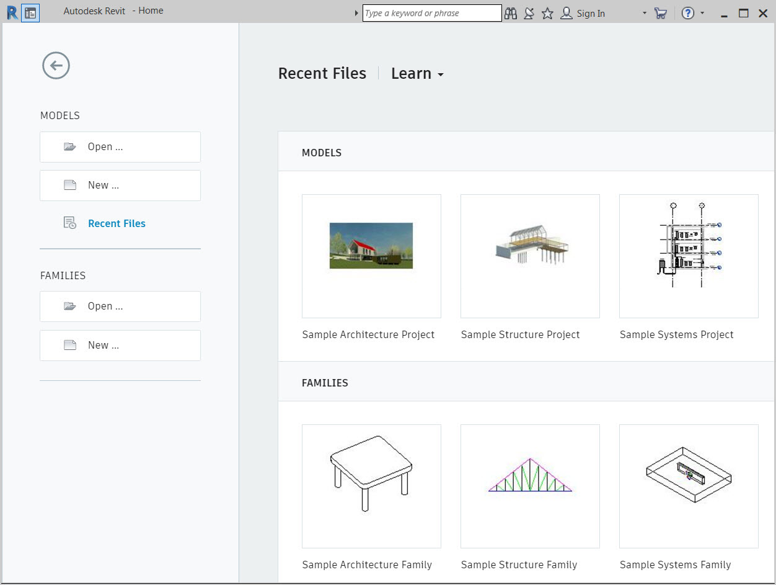Click New under FAMILIES

(x=120, y=345)
